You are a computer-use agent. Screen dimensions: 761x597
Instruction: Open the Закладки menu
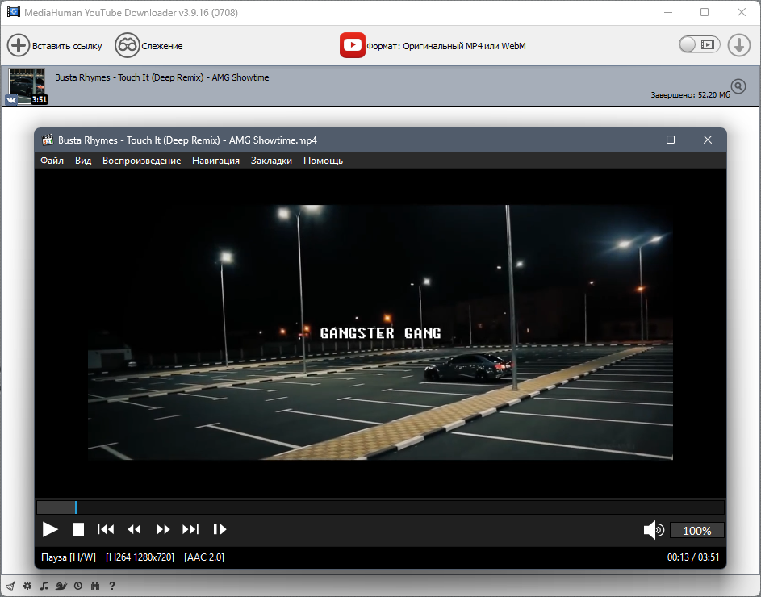coord(271,161)
